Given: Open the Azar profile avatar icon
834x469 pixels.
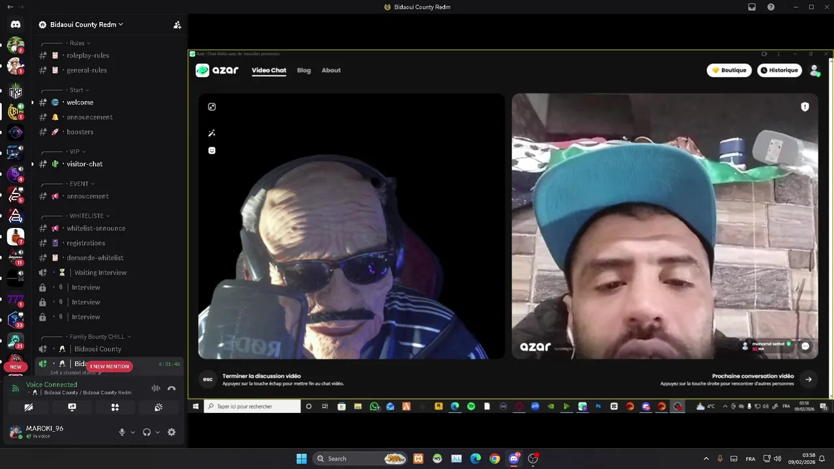Looking at the screenshot, I should coord(814,70).
